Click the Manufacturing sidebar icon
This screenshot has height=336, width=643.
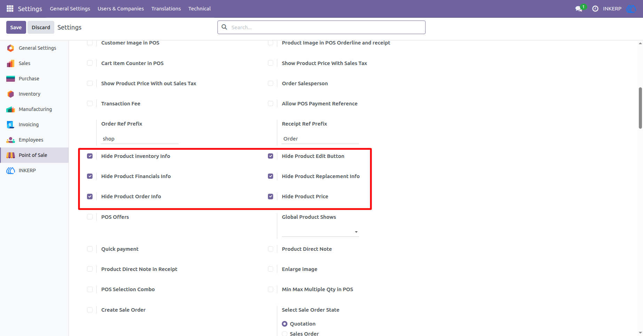(11, 109)
